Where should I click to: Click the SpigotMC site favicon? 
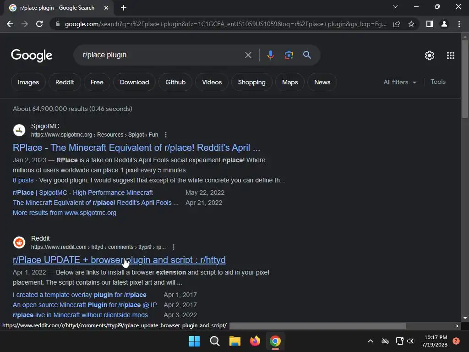coord(19,130)
